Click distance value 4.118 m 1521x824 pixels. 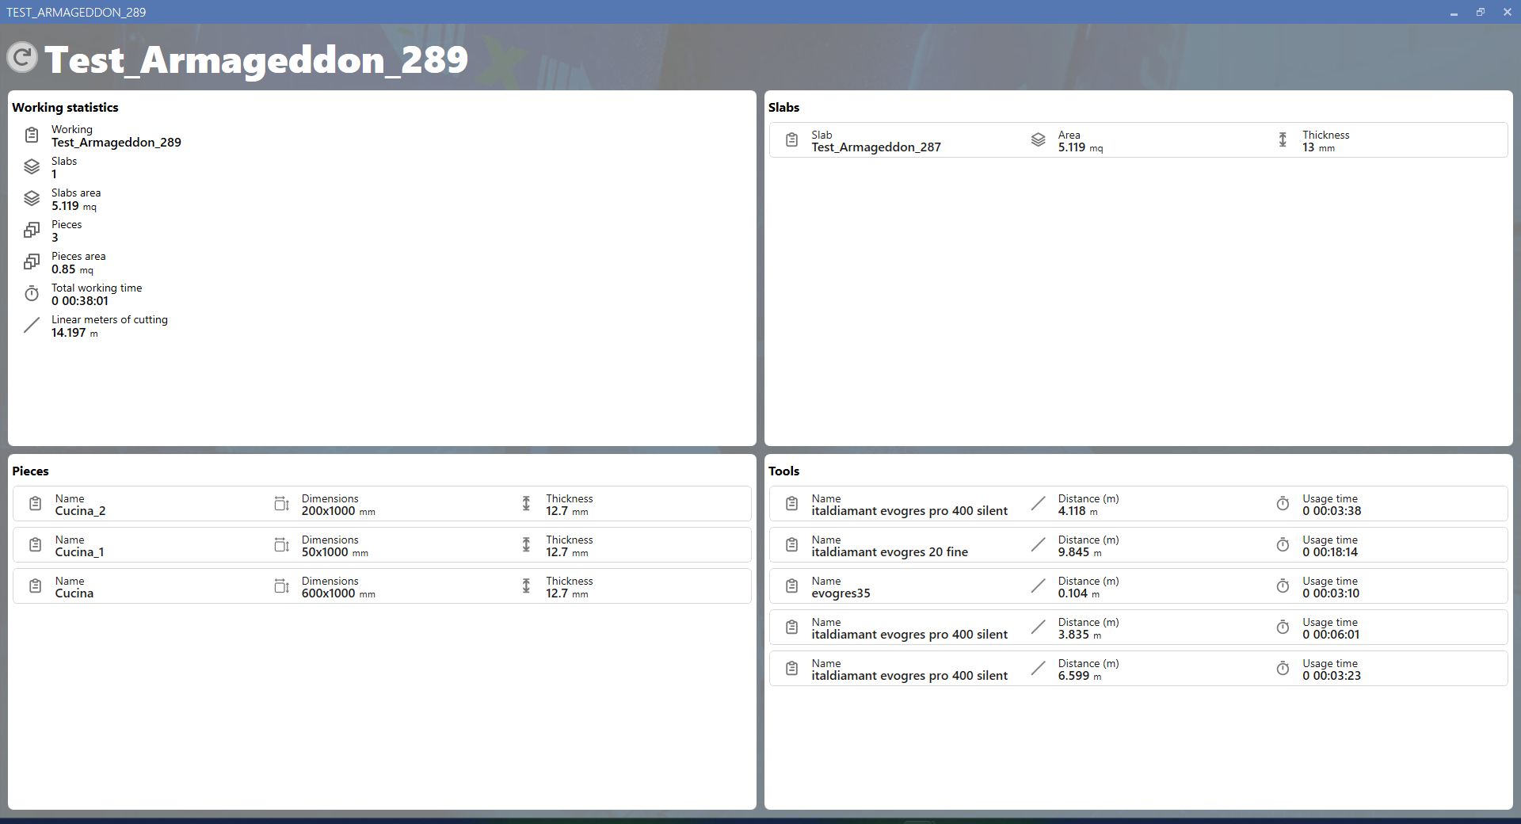point(1078,511)
